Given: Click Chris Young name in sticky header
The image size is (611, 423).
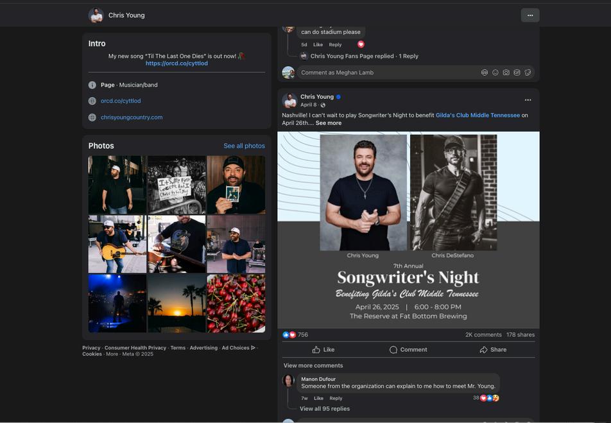Looking at the screenshot, I should (x=126, y=15).
